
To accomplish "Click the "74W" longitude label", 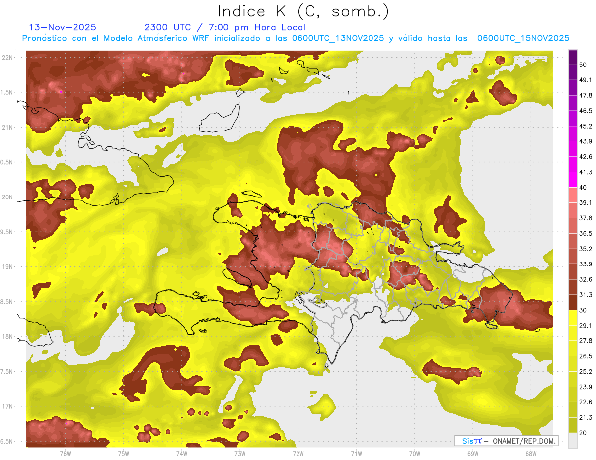I will point(181,454).
